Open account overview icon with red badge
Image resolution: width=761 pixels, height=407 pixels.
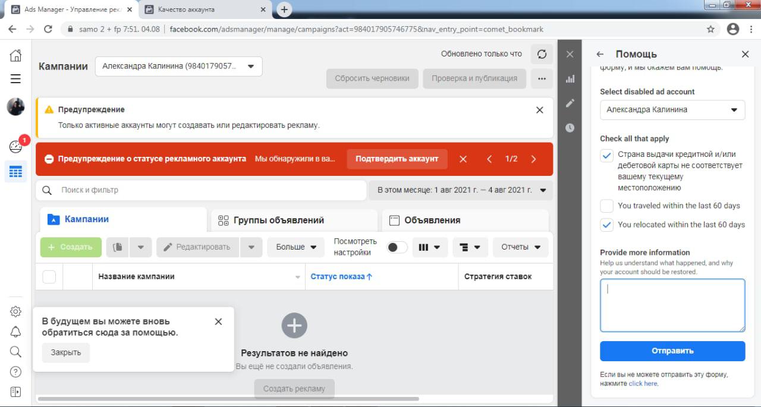(x=16, y=146)
